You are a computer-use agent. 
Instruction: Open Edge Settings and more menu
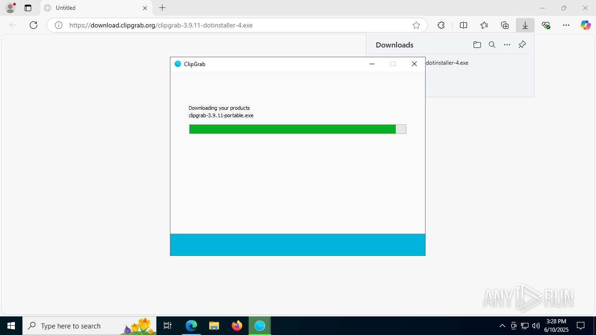tap(566, 25)
